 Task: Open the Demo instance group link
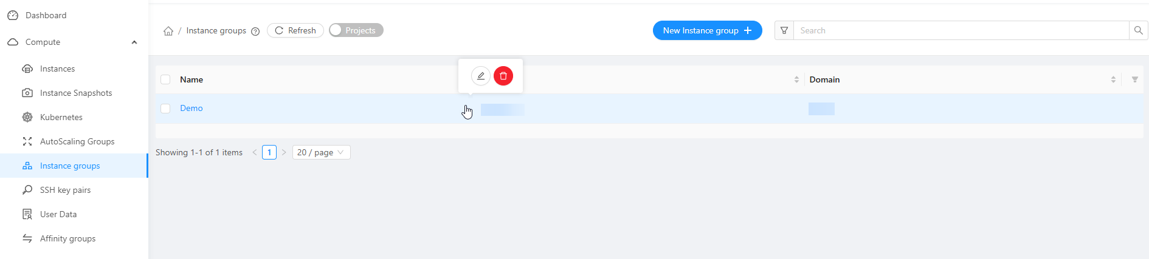(191, 108)
